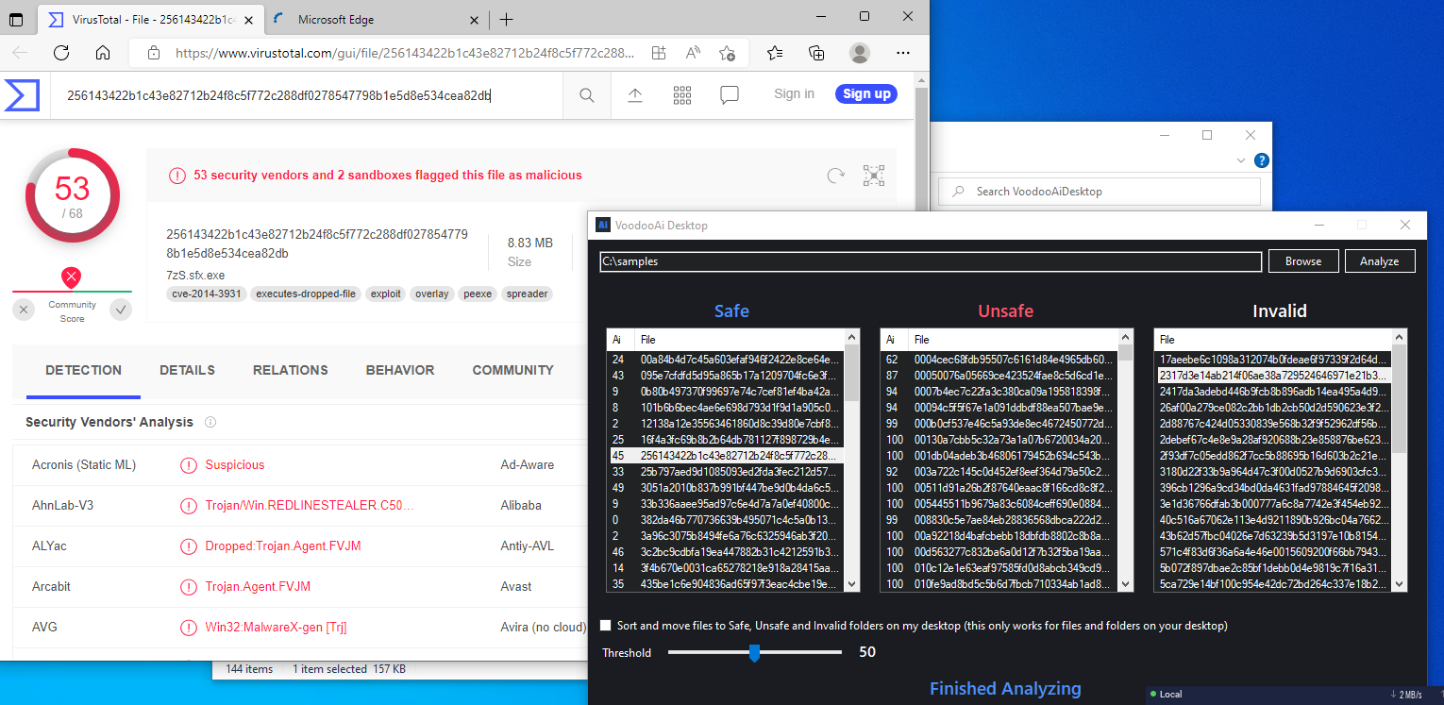This screenshot has width=1444, height=705.
Task: Click the VirusTotal Sign in link
Action: tap(794, 93)
